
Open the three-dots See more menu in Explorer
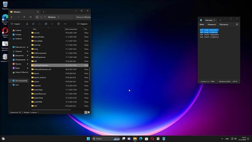coord(65,24)
